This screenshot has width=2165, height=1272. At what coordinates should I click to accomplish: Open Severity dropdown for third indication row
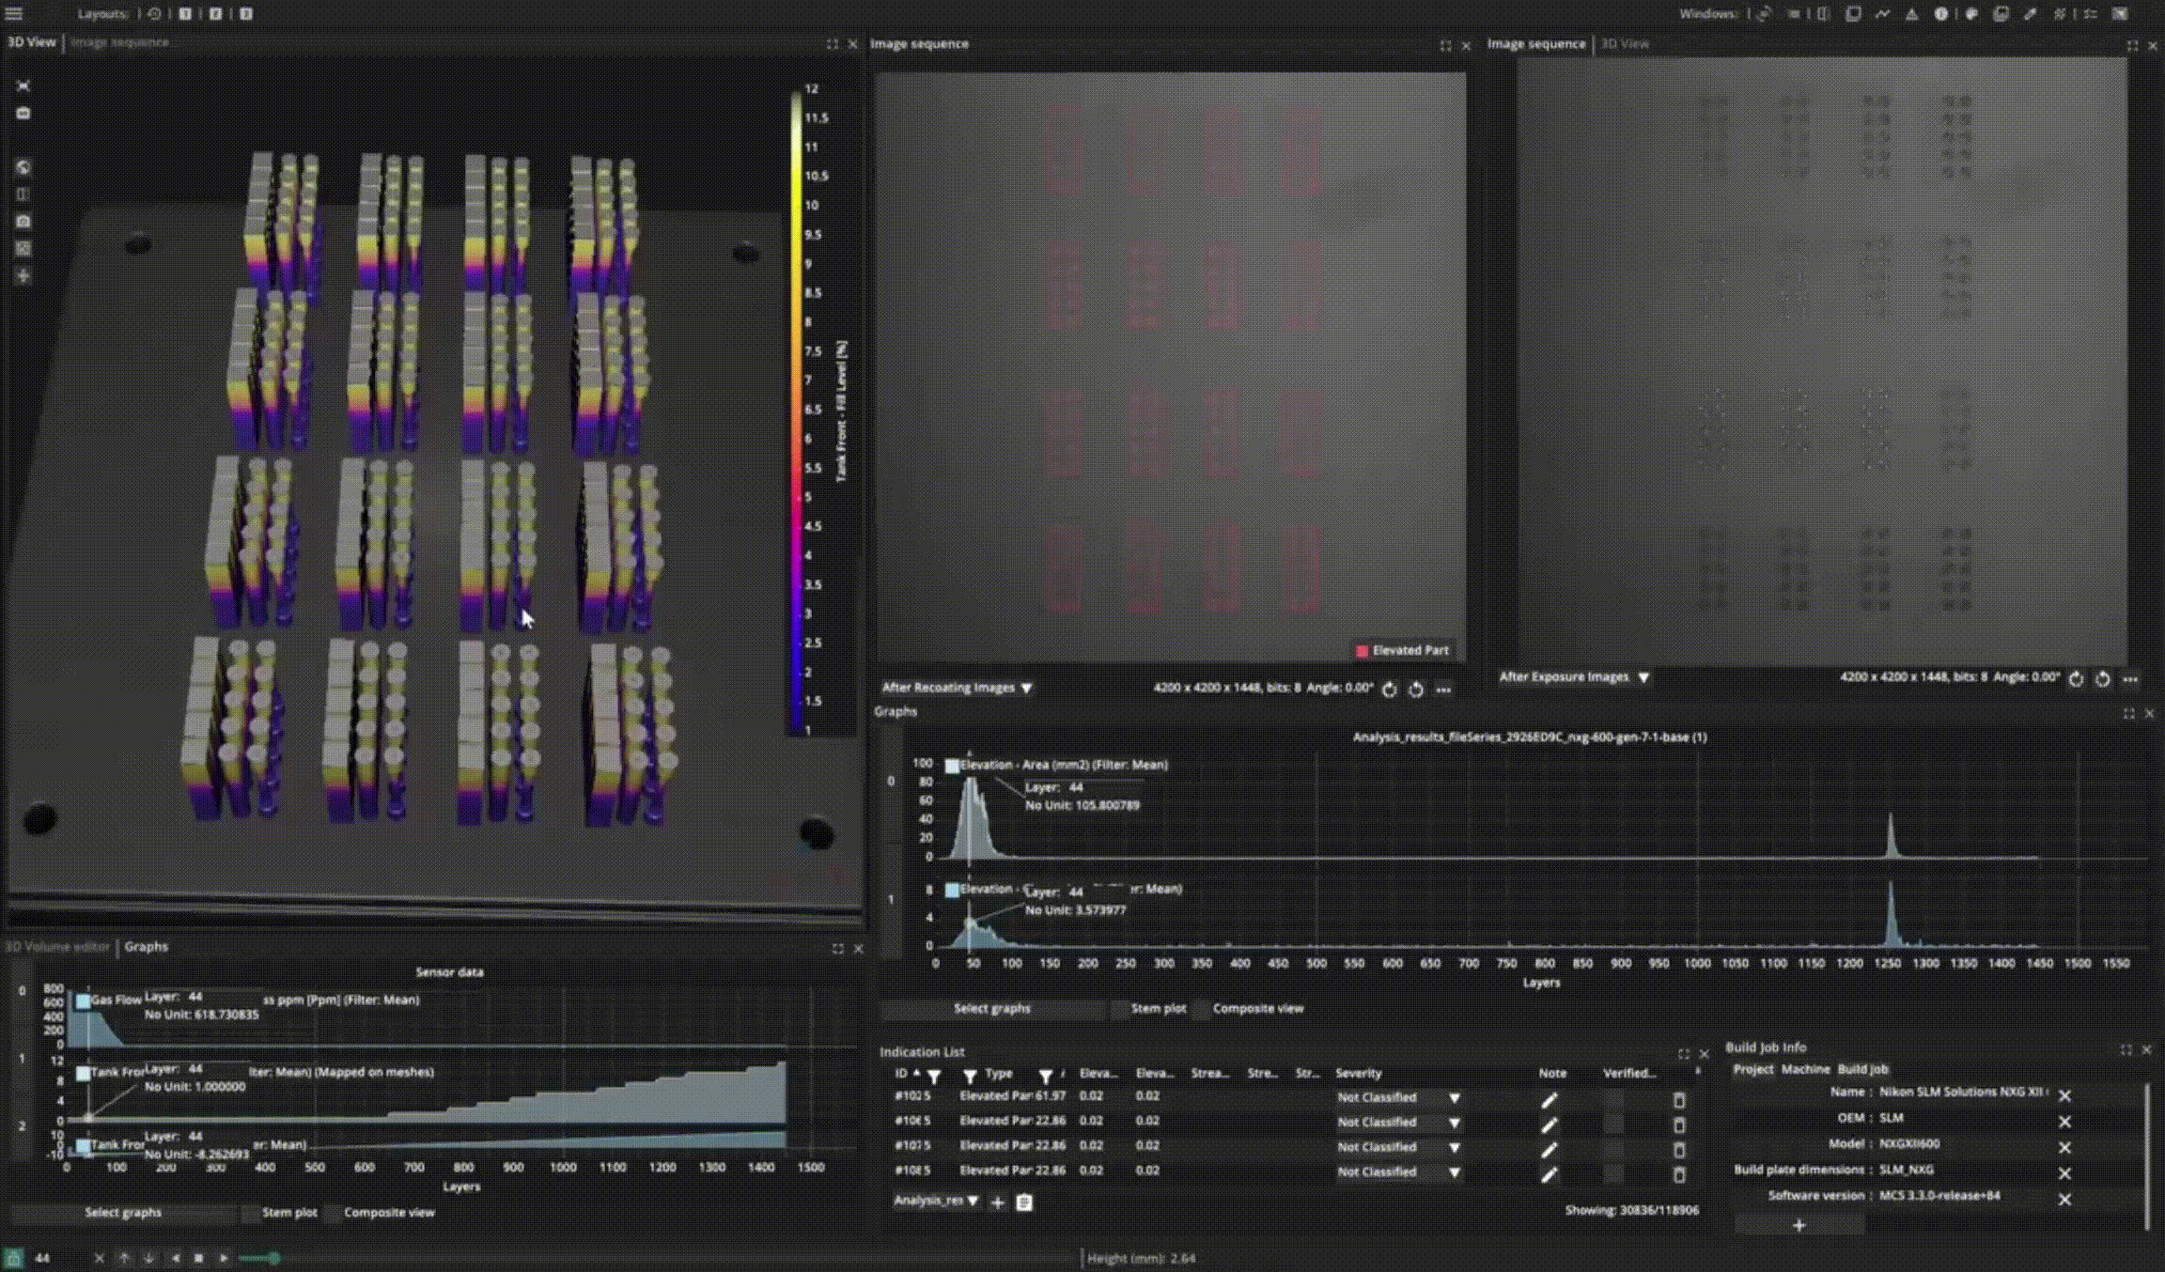click(1454, 1148)
